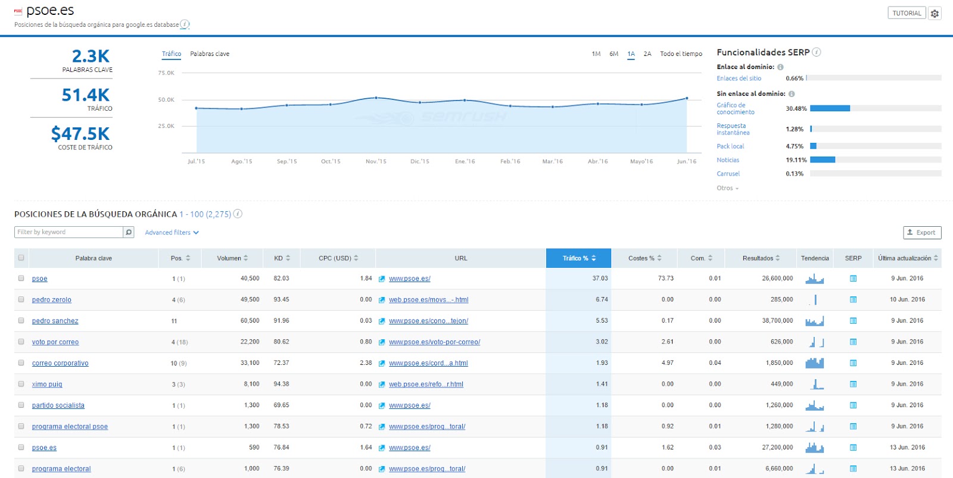View SERP snapshot for pedro zerolo keyword
The height and width of the screenshot is (478, 953).
[853, 300]
